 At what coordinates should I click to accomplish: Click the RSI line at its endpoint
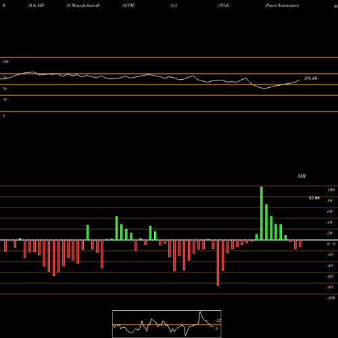click(299, 80)
